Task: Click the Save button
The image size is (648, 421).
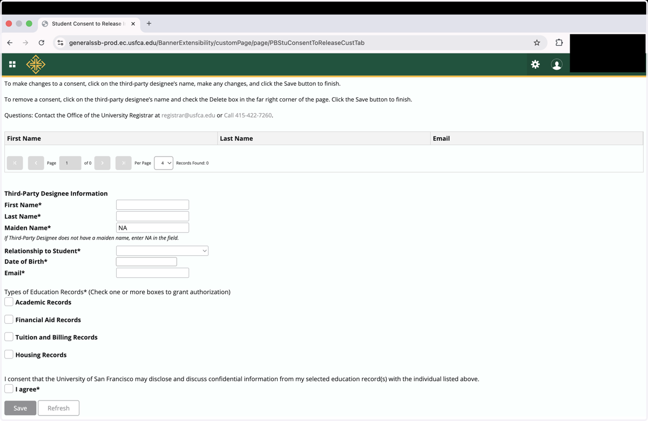Action: (20, 408)
